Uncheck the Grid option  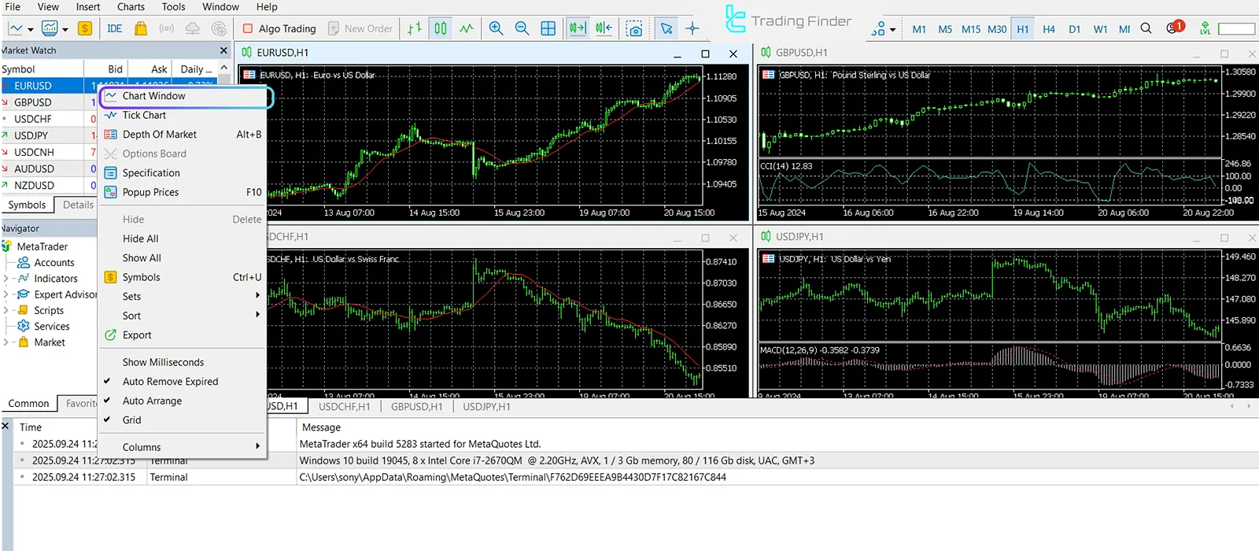pyautogui.click(x=131, y=420)
